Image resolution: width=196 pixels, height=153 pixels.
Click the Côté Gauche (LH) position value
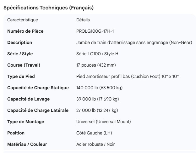click(94, 133)
